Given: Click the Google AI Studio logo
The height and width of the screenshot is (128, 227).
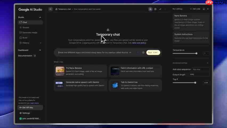Looking at the screenshot, I should (x=30, y=10).
